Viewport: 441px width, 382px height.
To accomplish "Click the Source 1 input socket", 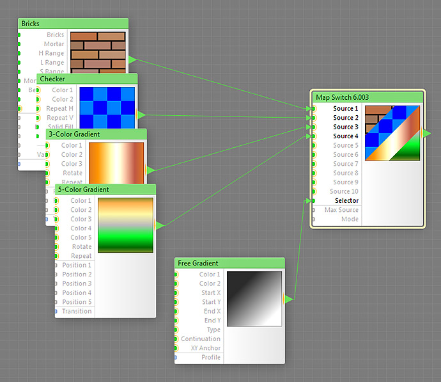I will tap(313, 109).
